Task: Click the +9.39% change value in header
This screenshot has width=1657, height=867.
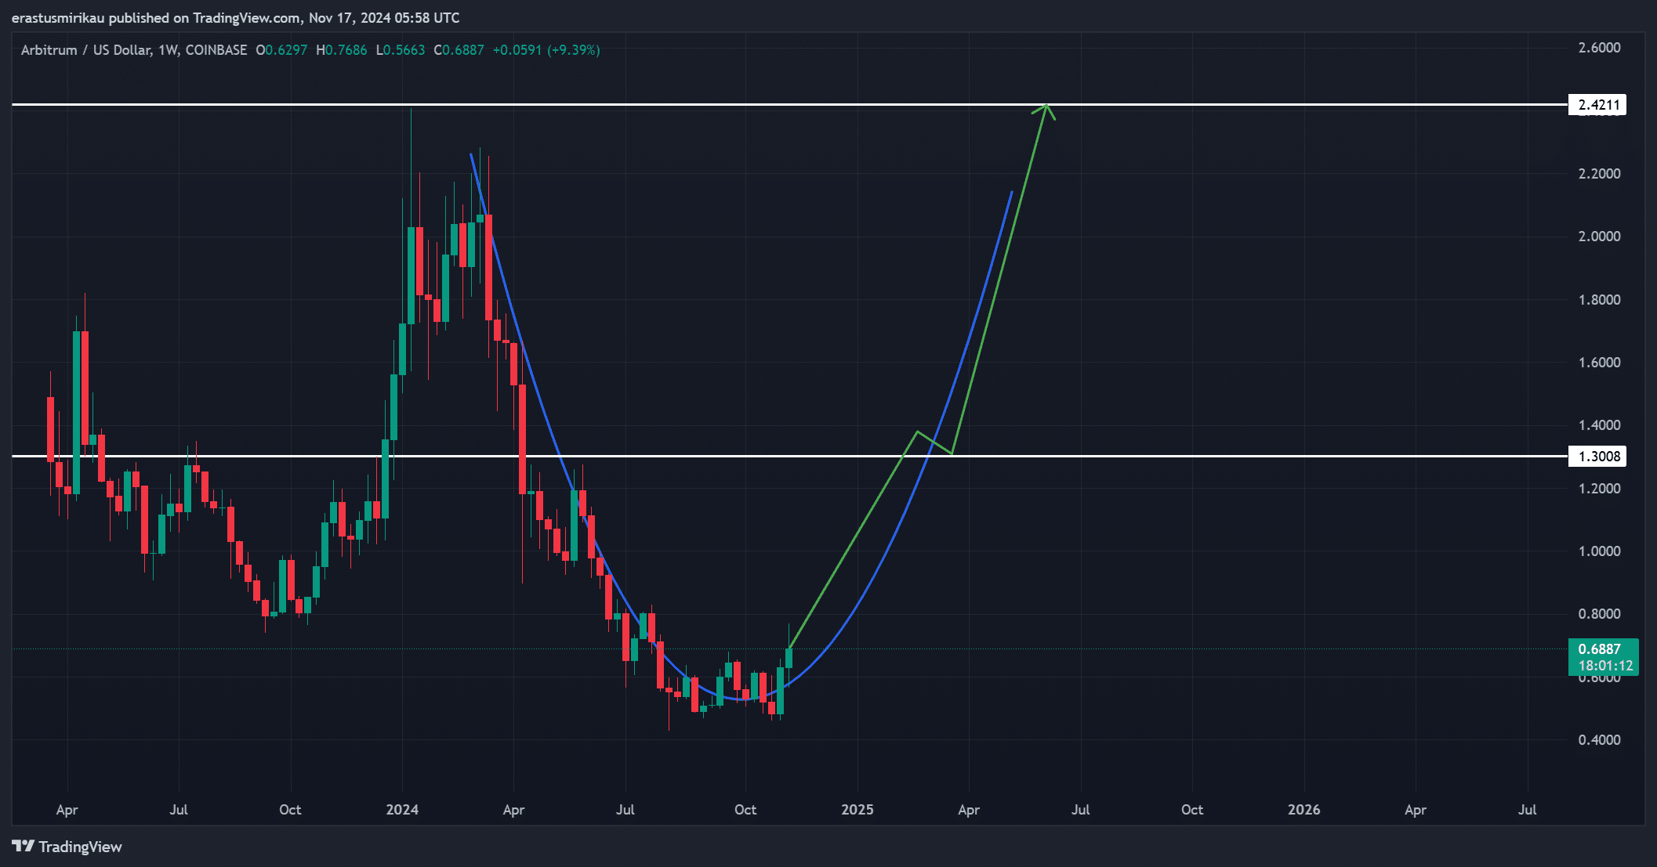Action: [x=574, y=50]
